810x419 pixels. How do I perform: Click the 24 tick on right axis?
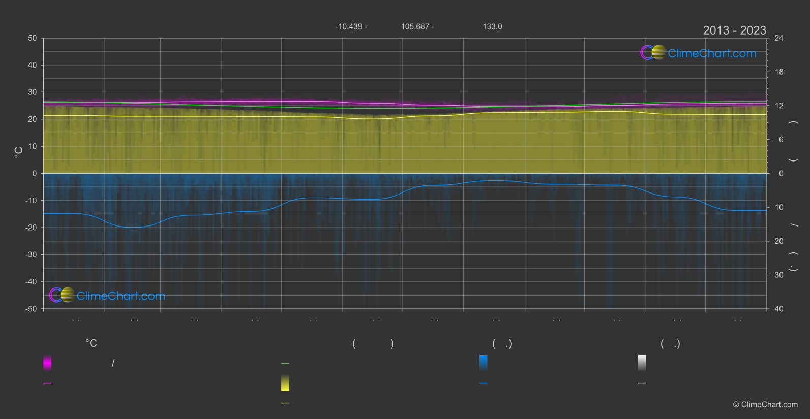[x=779, y=38]
